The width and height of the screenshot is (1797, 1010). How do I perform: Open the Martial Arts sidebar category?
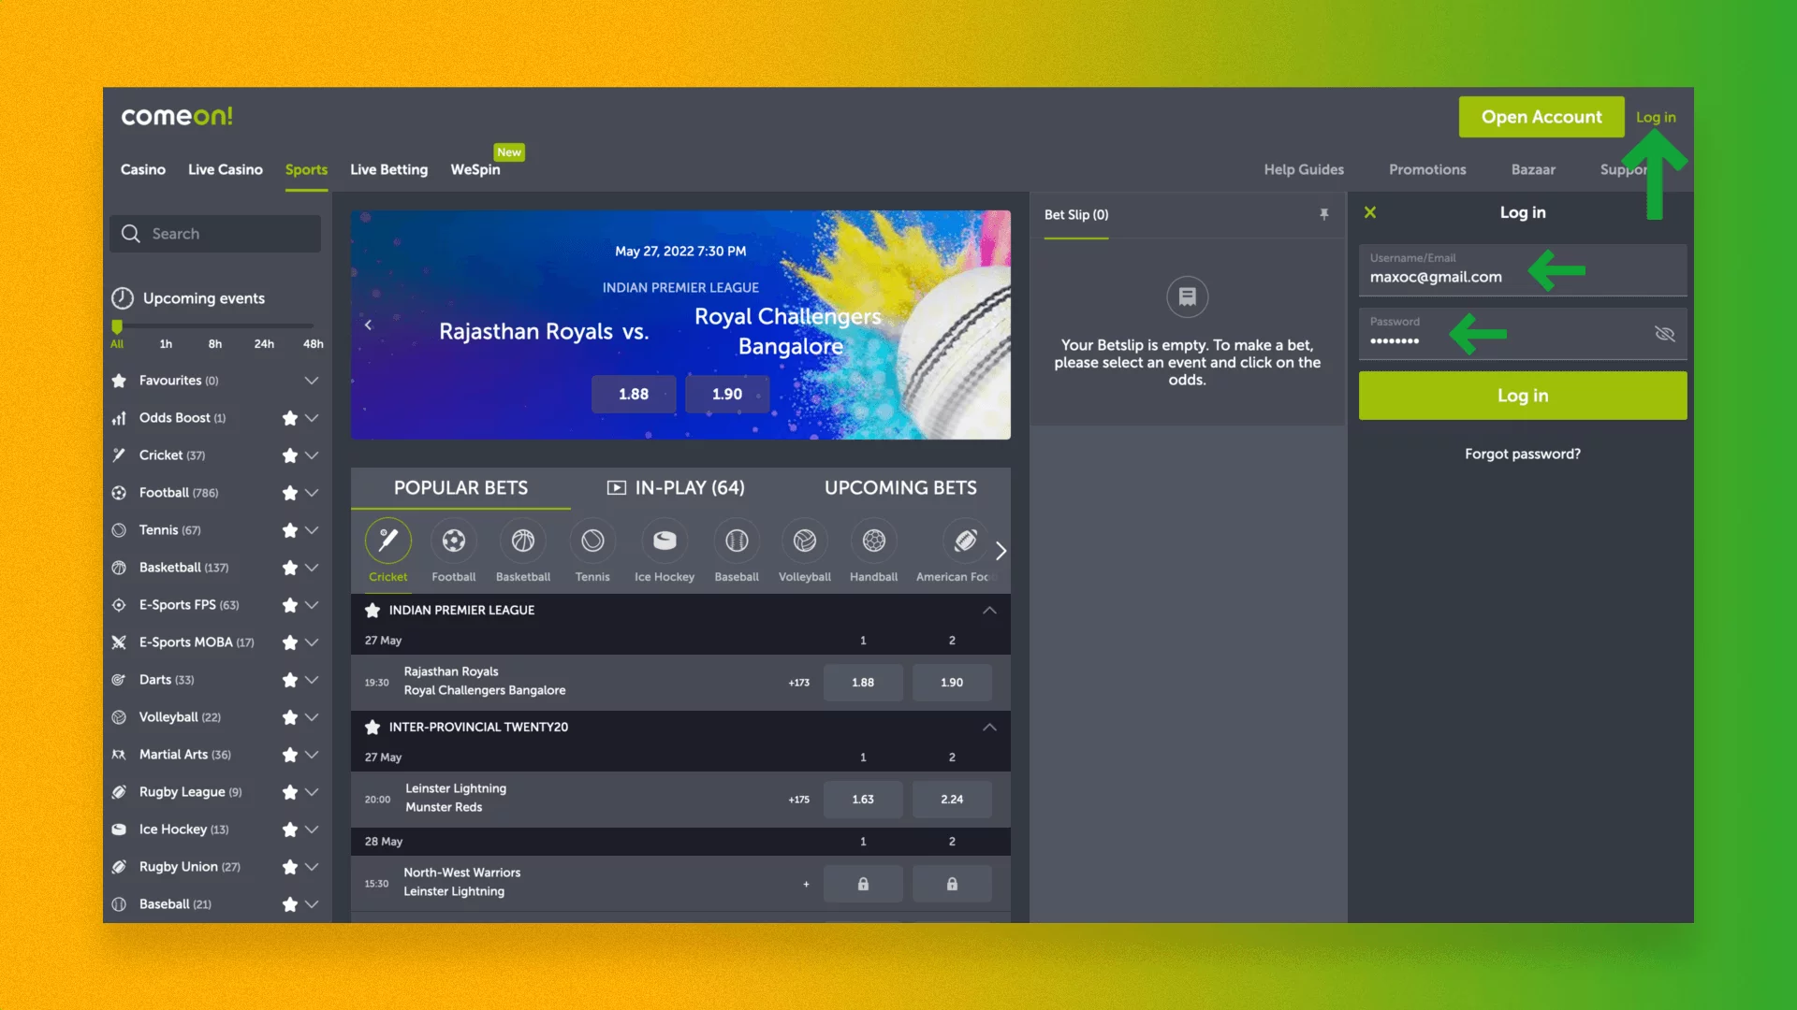(185, 755)
